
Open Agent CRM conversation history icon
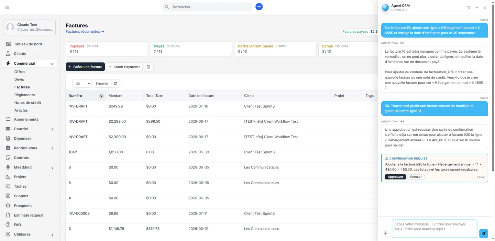point(469,8)
